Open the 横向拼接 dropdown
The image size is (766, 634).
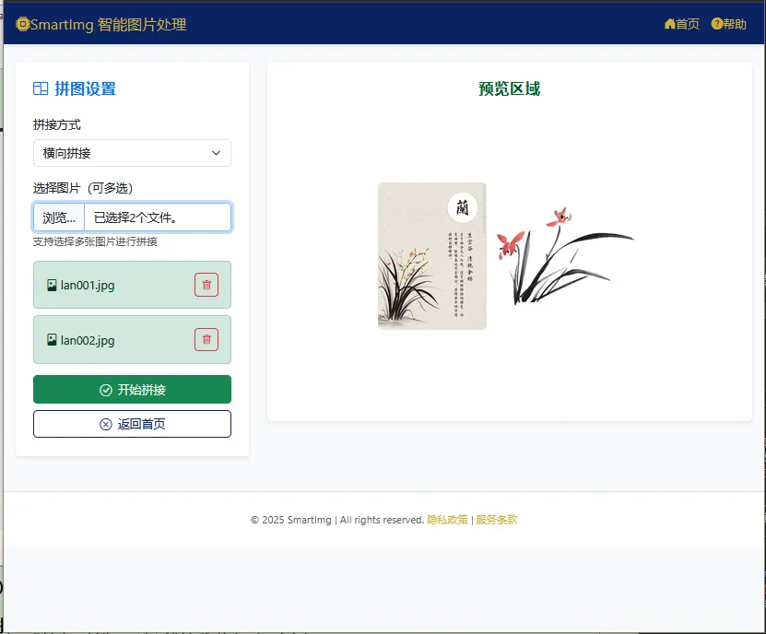coord(132,153)
